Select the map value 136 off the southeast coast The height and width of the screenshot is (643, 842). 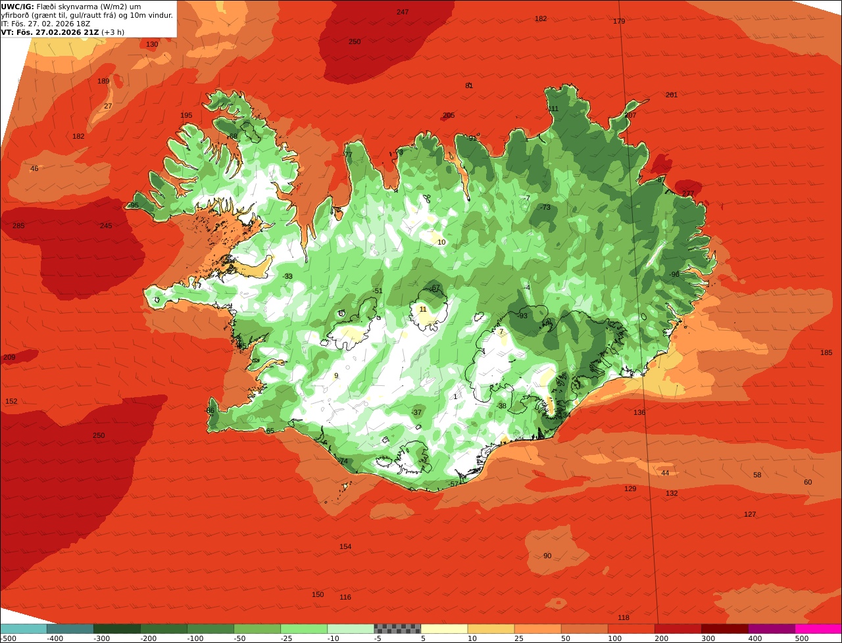(x=639, y=412)
